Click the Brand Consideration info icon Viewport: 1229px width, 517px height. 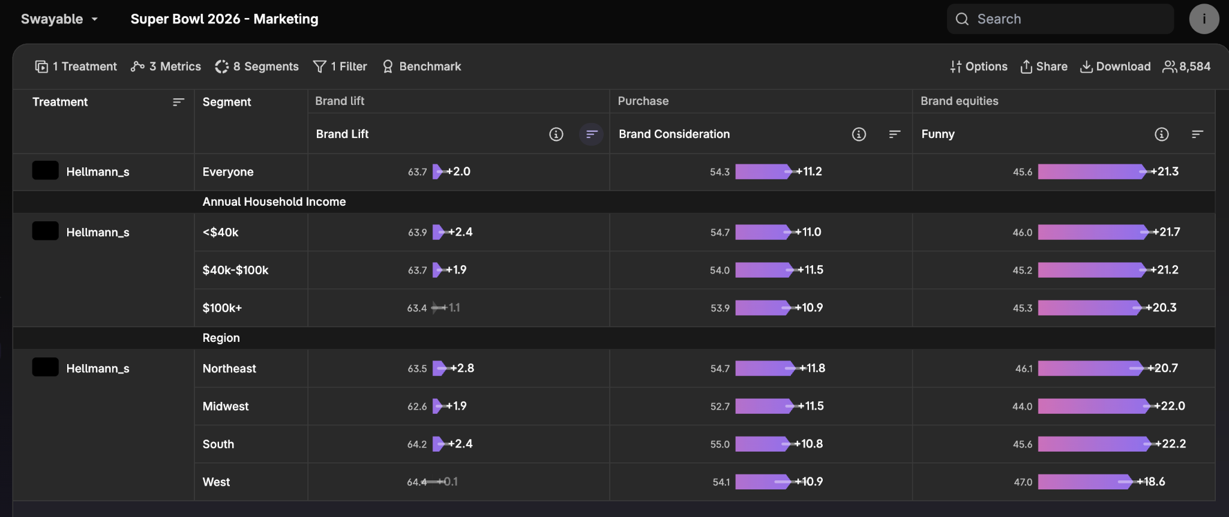[x=859, y=134]
